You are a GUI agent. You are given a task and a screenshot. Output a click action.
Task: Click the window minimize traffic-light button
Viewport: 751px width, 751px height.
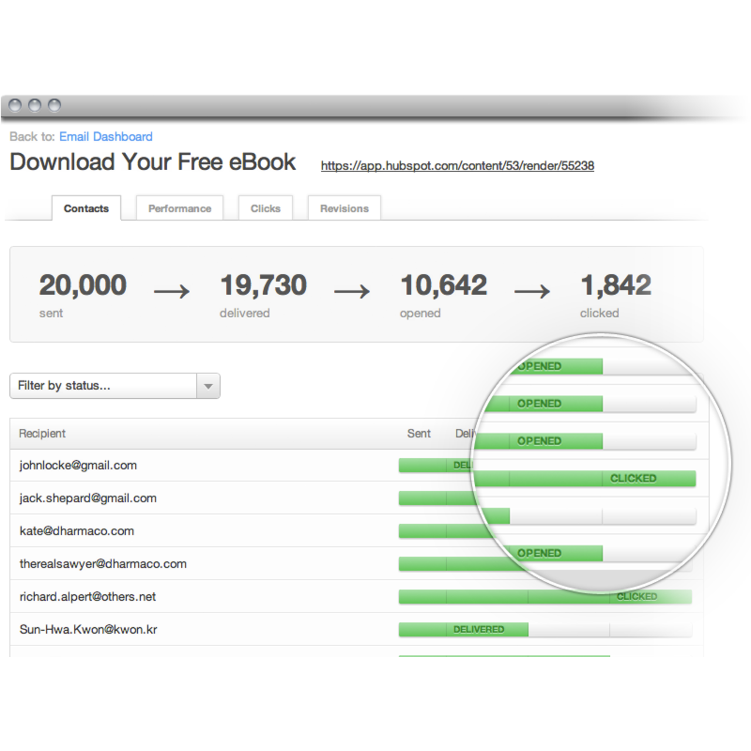click(x=35, y=106)
